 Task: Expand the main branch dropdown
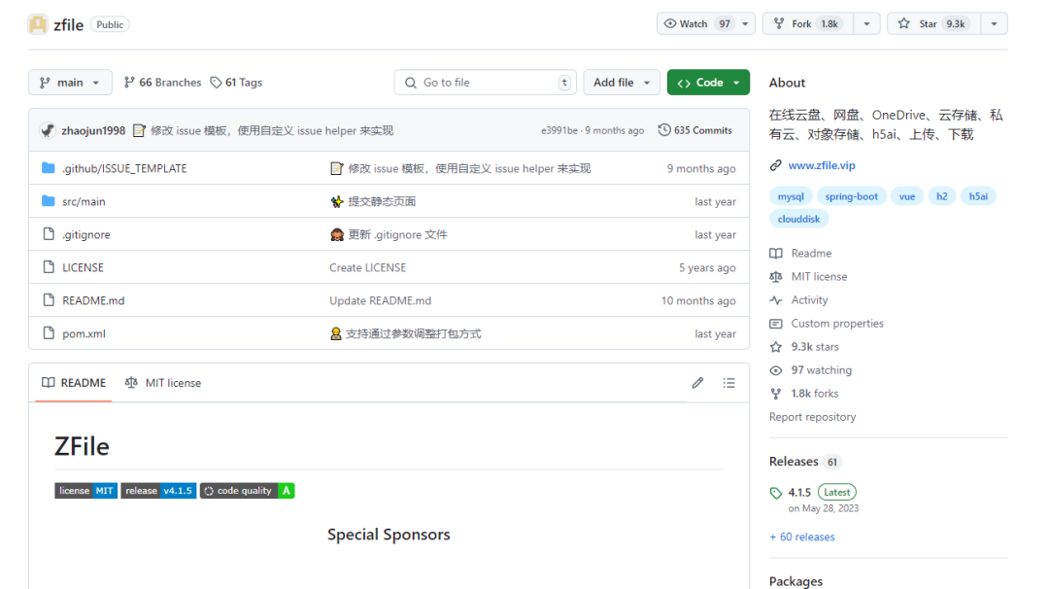[69, 82]
